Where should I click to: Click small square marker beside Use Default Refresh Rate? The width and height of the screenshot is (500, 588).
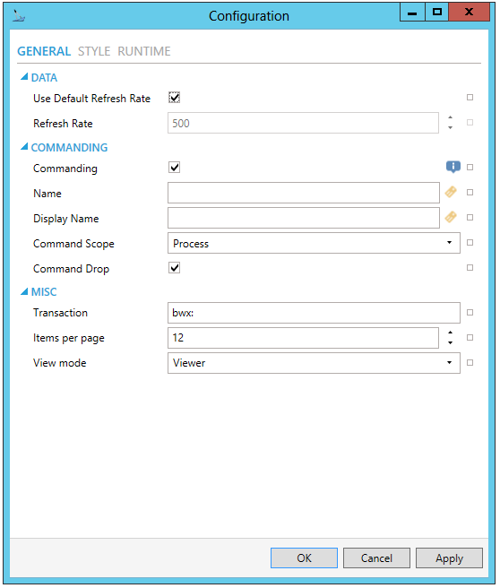470,98
